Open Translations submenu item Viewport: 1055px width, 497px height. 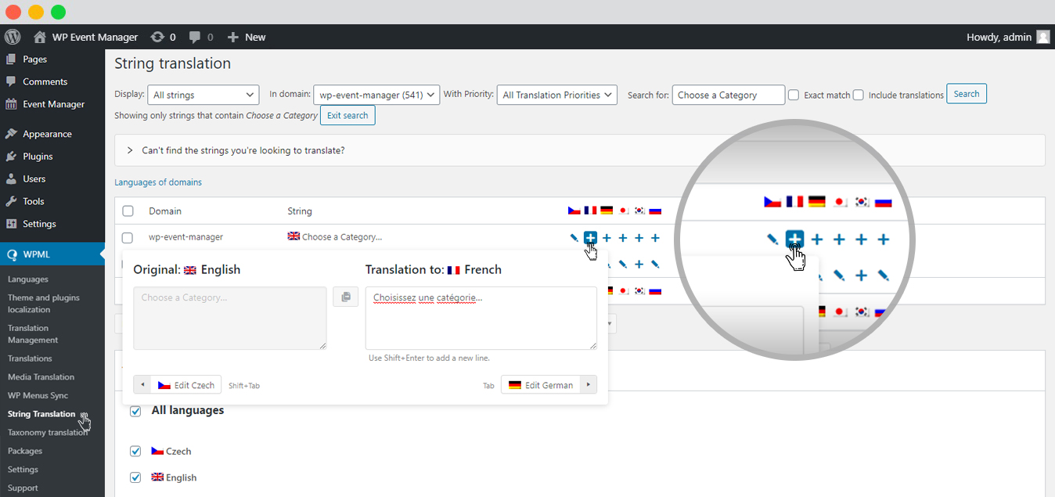[x=30, y=358]
